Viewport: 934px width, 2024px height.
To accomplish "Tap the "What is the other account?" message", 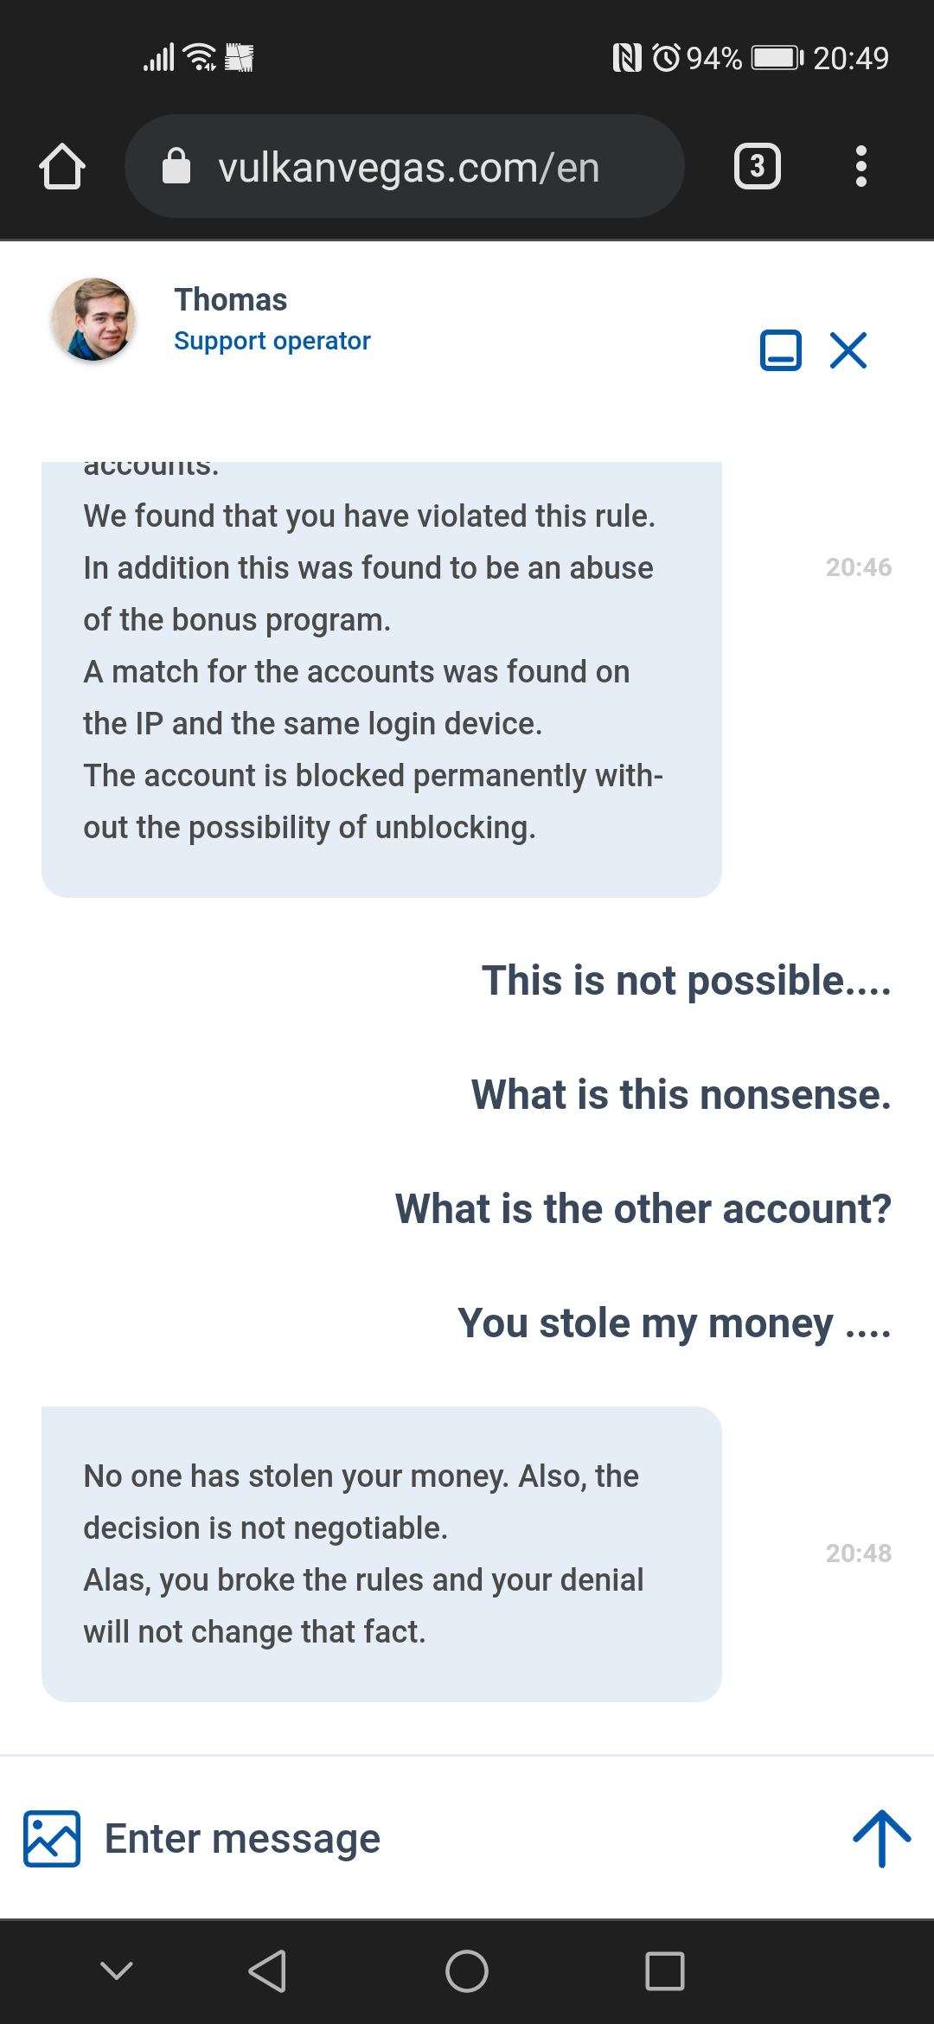I will pos(643,1209).
